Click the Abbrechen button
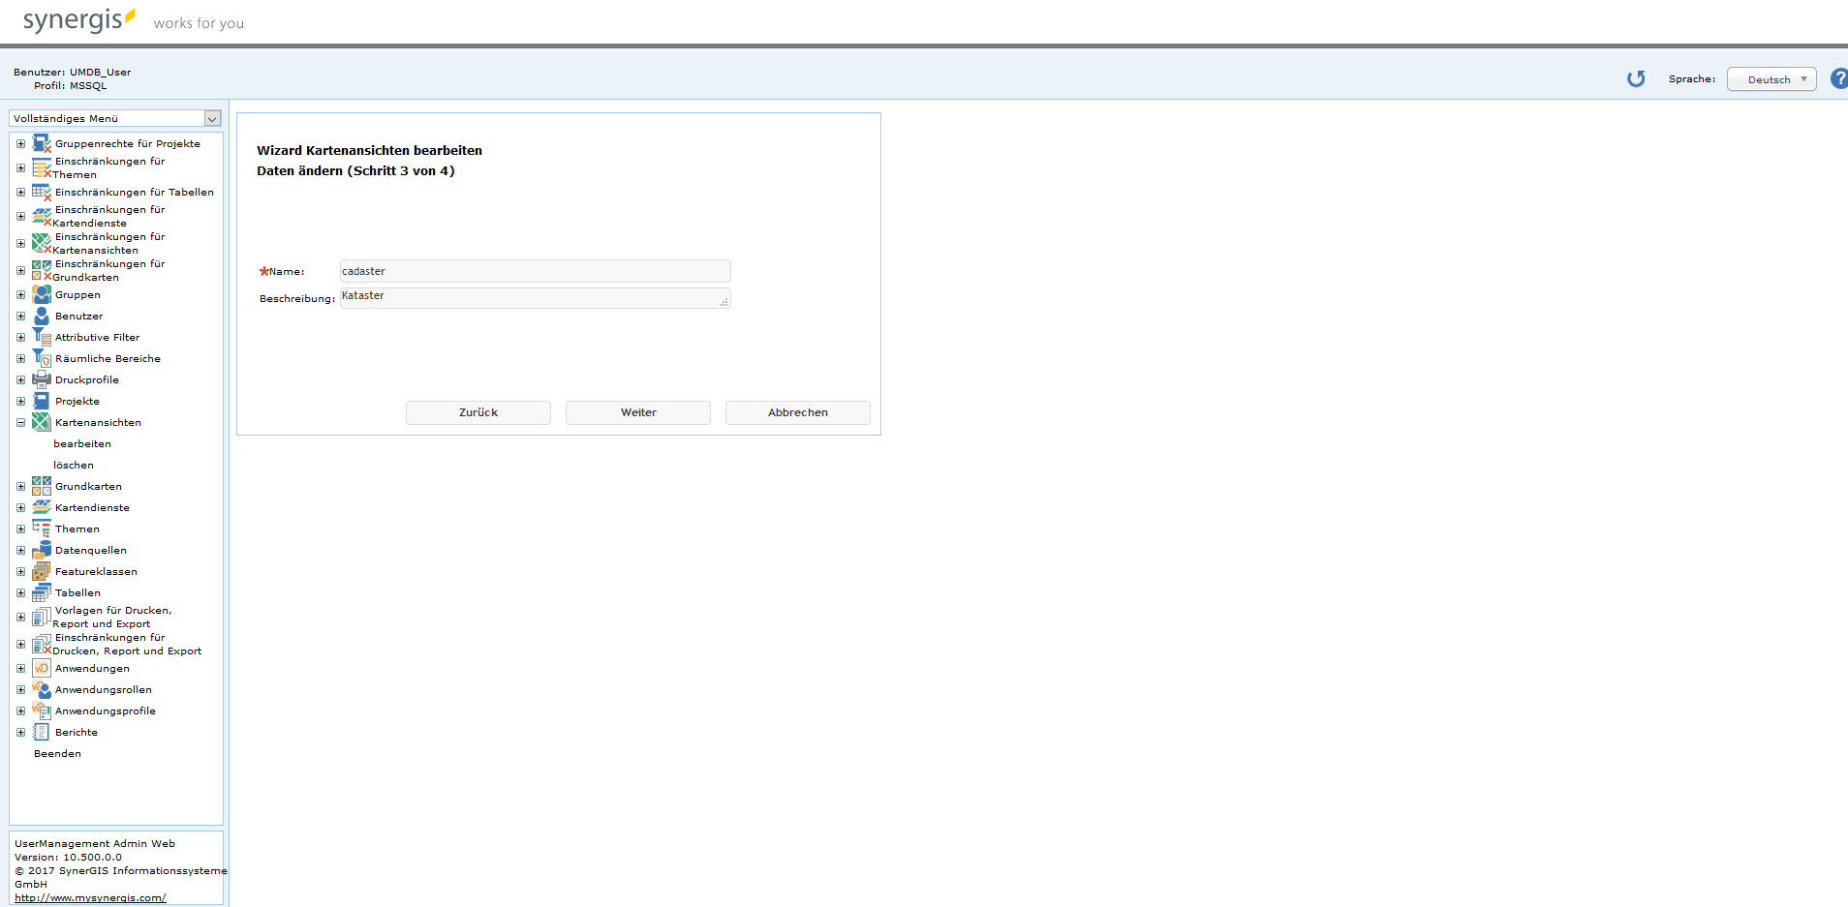This screenshot has width=1848, height=907. (798, 412)
